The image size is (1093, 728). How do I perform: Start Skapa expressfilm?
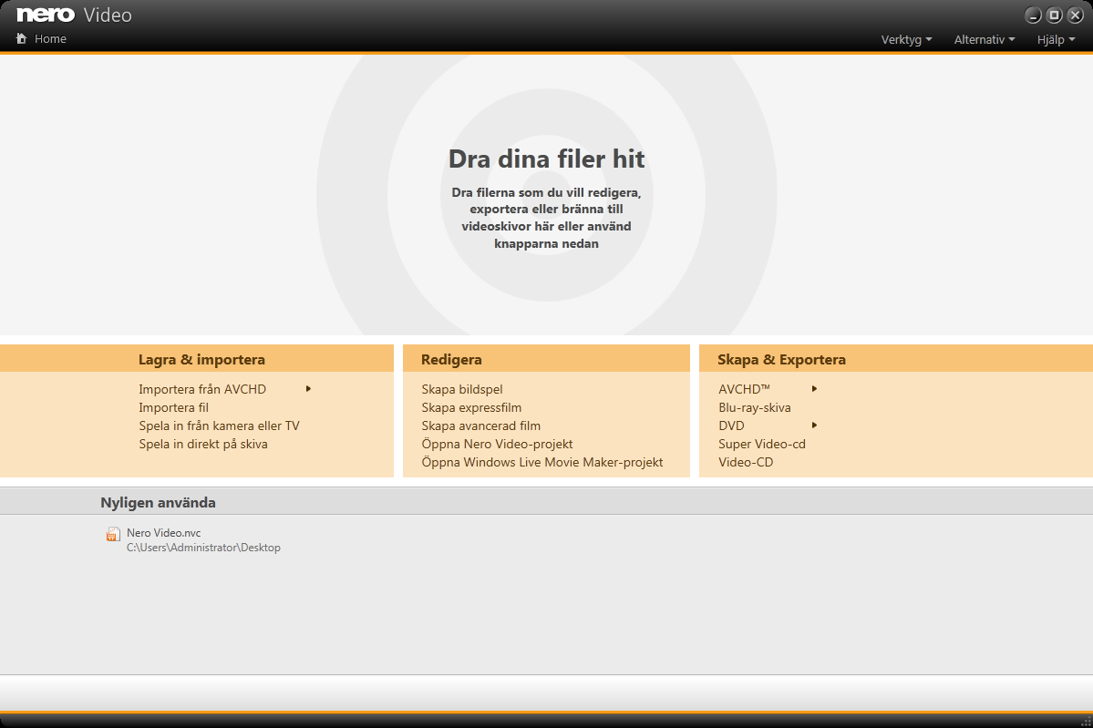click(471, 407)
